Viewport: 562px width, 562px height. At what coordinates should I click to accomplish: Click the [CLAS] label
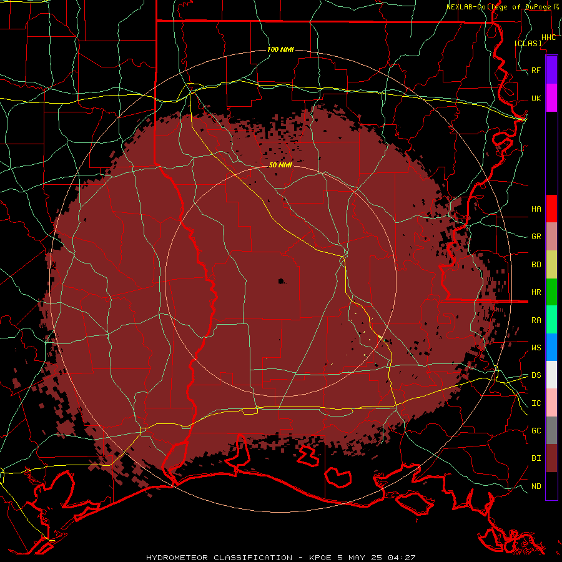pyautogui.click(x=528, y=43)
